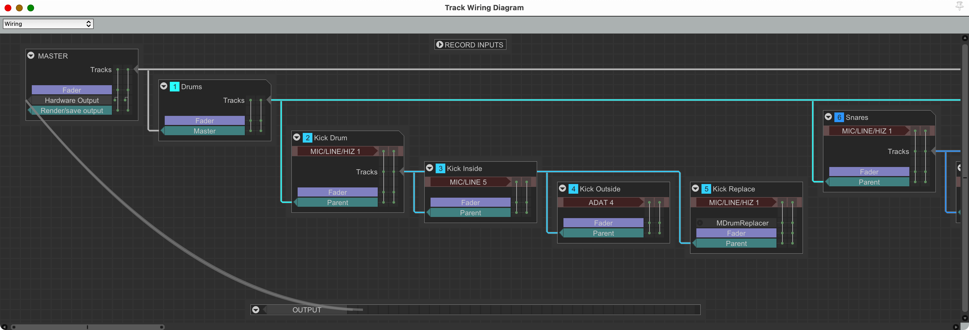Click track number 2 badge on Kick Drum
The image size is (969, 330).
307,138
